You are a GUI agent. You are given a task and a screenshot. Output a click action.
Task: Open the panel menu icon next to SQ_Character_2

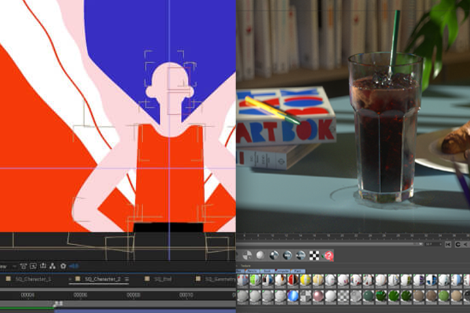127,279
